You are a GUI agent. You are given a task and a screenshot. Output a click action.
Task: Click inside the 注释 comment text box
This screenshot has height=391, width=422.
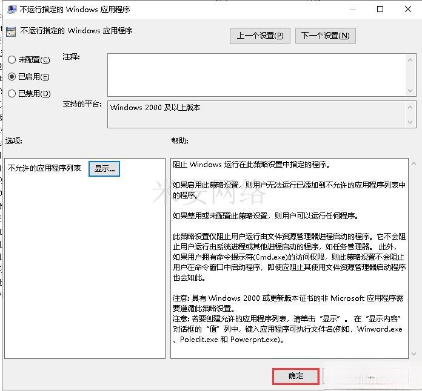click(x=257, y=75)
